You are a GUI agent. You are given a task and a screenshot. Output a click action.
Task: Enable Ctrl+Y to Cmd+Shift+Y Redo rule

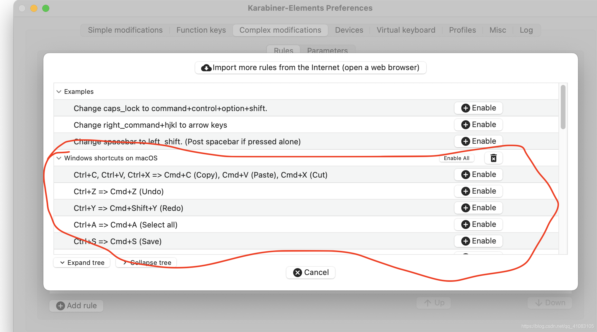point(478,208)
